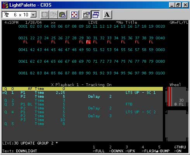
Task: Click the Wheel label
Action: click(x=175, y=85)
